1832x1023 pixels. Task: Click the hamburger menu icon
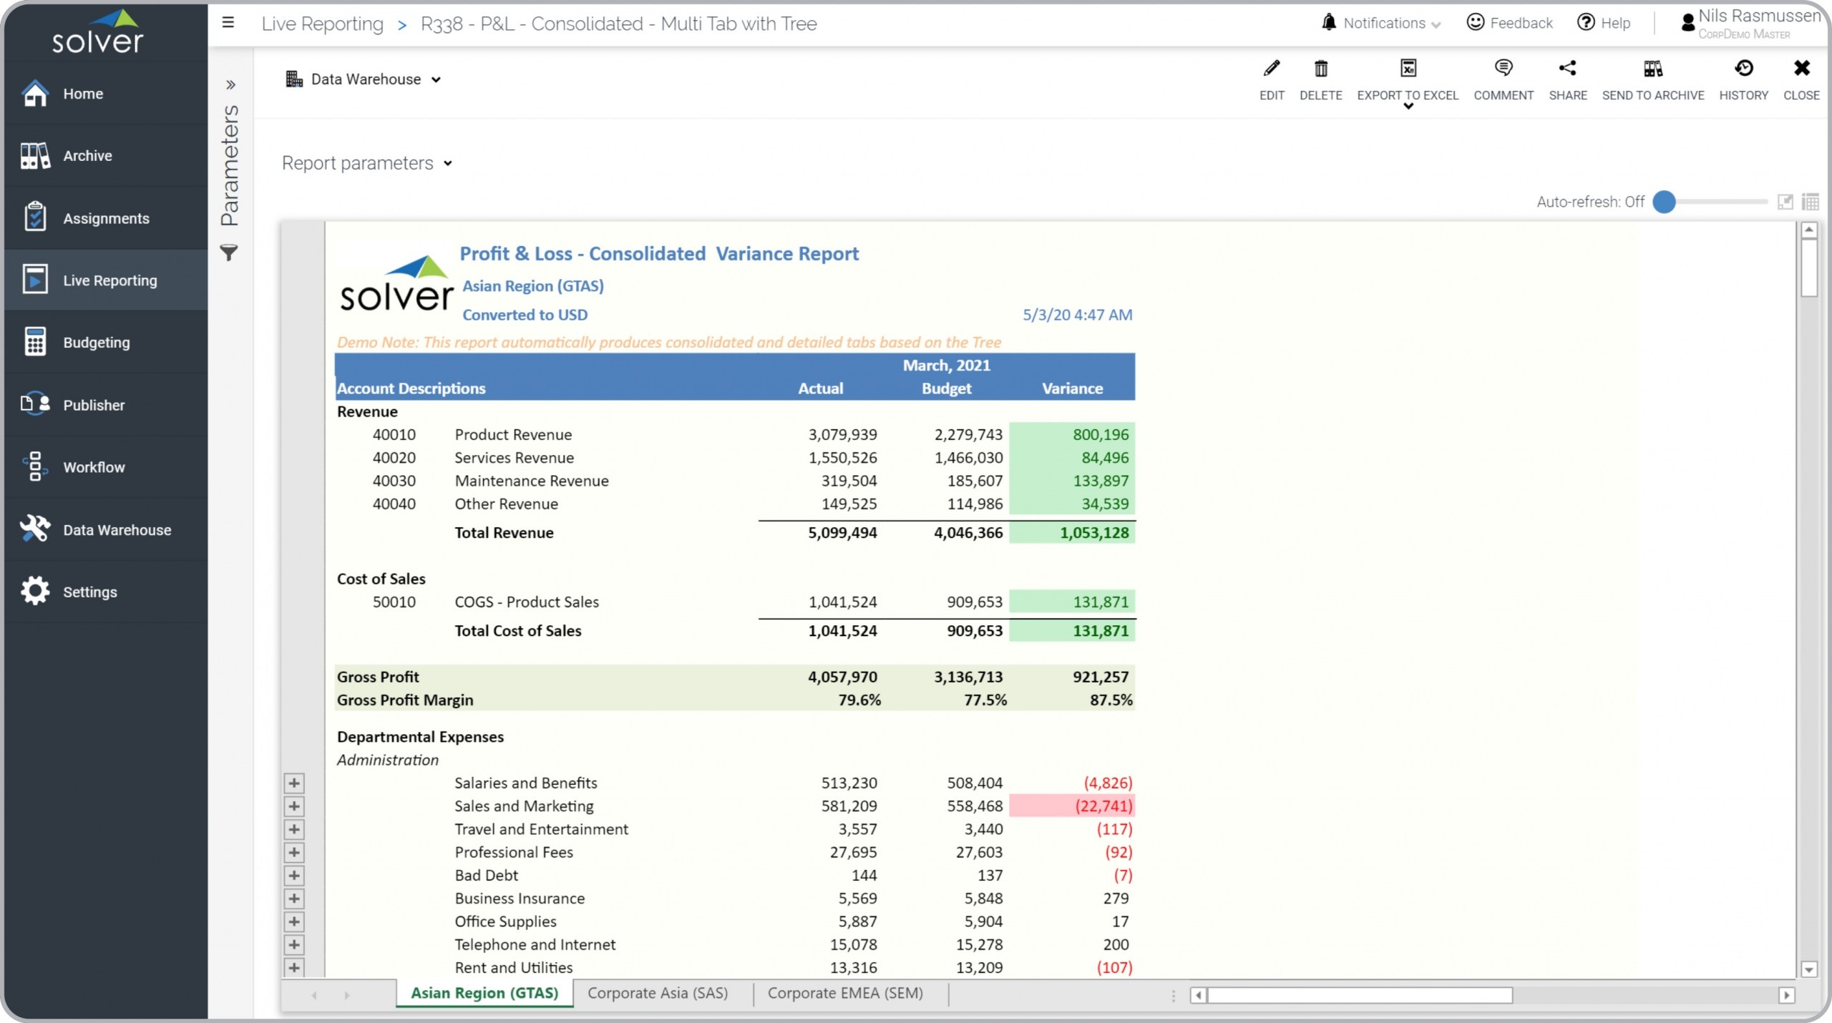pyautogui.click(x=228, y=23)
